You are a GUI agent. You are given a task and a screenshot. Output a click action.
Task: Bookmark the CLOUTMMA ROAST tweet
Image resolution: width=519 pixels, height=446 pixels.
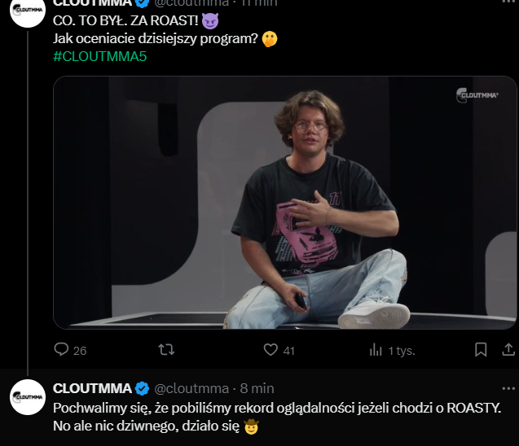coord(481,350)
